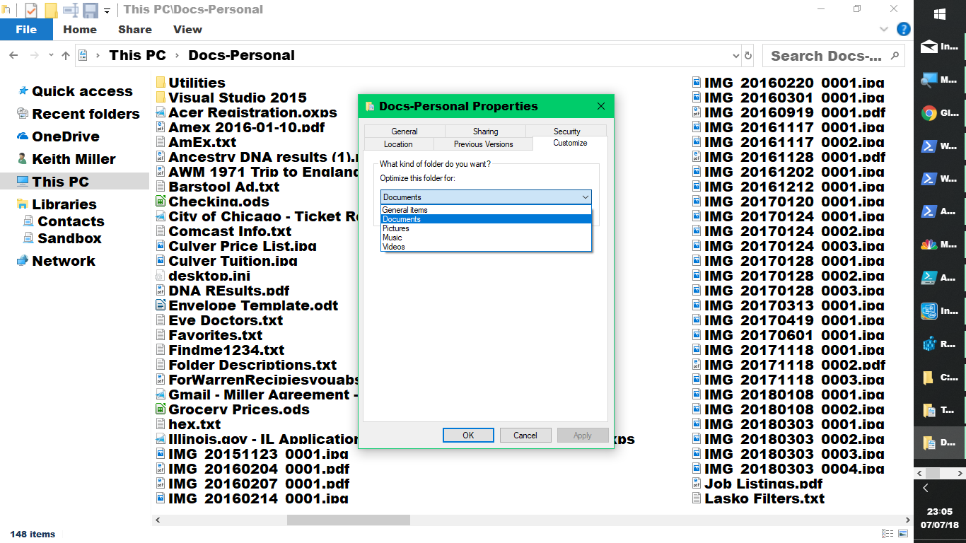Go up one level with the Up arrow
The image size is (966, 543).
pos(66,55)
